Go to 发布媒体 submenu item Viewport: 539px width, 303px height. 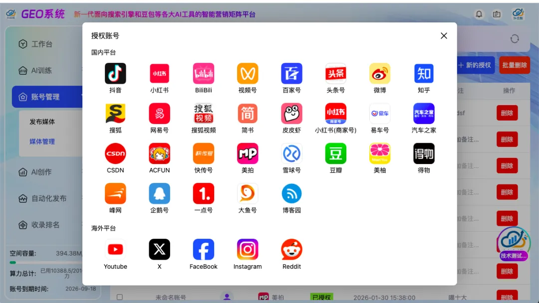click(42, 122)
